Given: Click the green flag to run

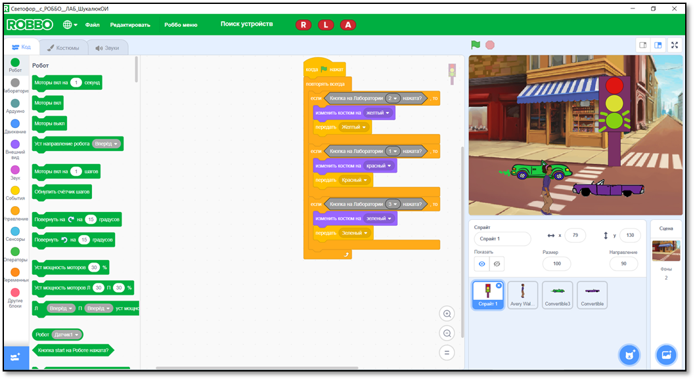Looking at the screenshot, I should pos(475,45).
